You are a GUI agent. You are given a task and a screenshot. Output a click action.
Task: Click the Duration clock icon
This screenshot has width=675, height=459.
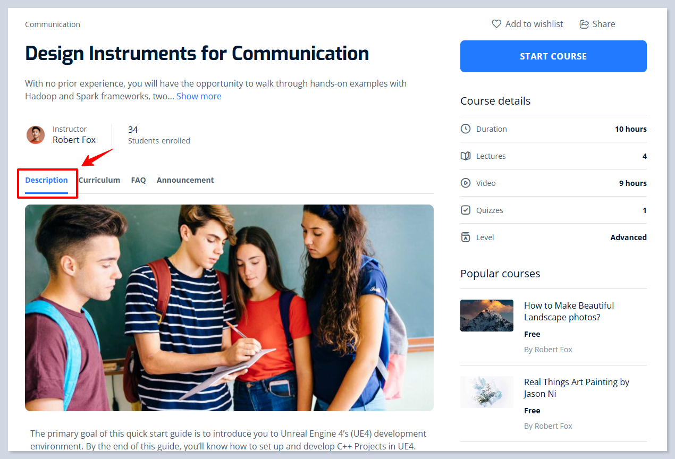point(466,129)
